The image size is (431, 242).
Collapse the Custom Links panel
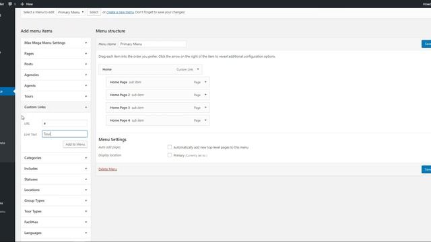tap(56, 107)
